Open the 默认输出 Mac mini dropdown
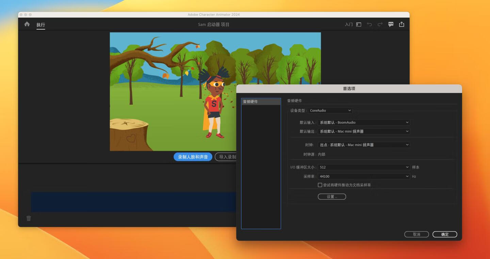490x259 pixels. 364,131
